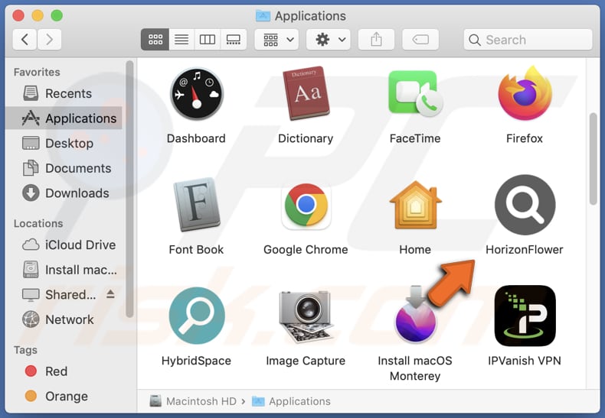Open the group-by arrangement dropdown
The height and width of the screenshot is (418, 605).
276,39
